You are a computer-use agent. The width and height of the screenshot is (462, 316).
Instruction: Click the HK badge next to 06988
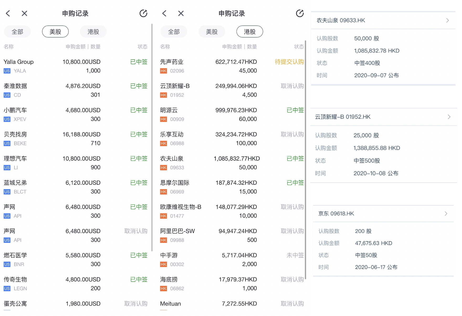click(164, 143)
